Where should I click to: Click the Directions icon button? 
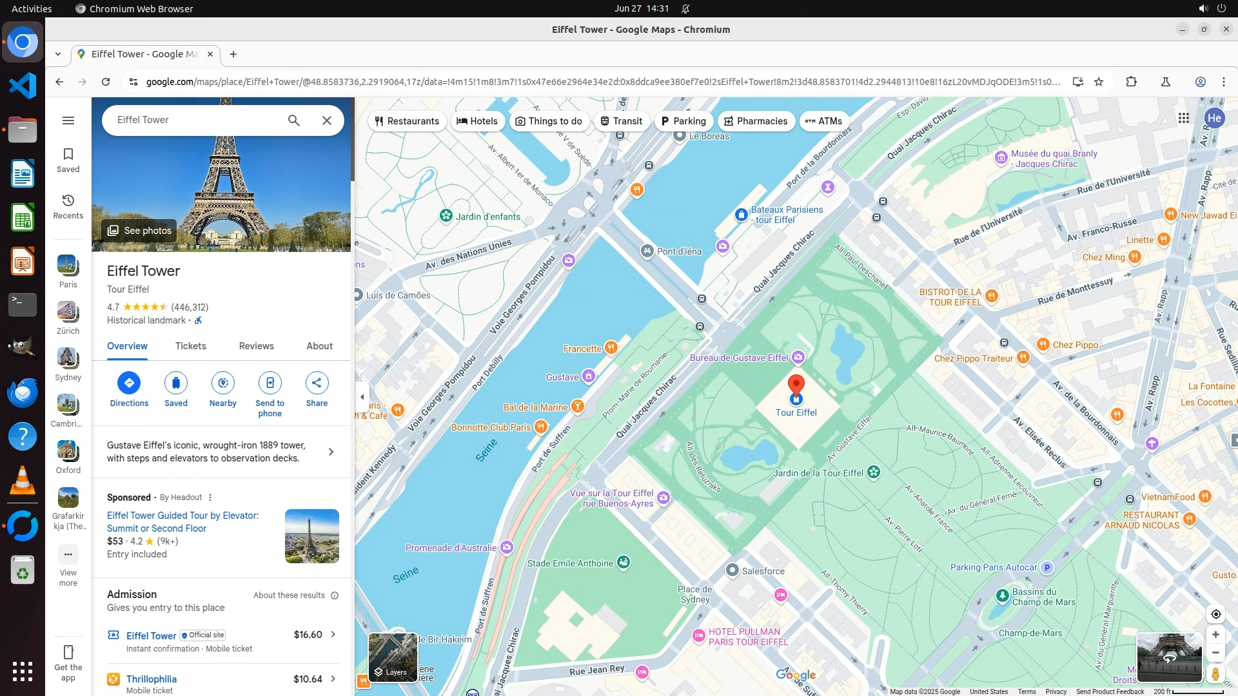129,383
